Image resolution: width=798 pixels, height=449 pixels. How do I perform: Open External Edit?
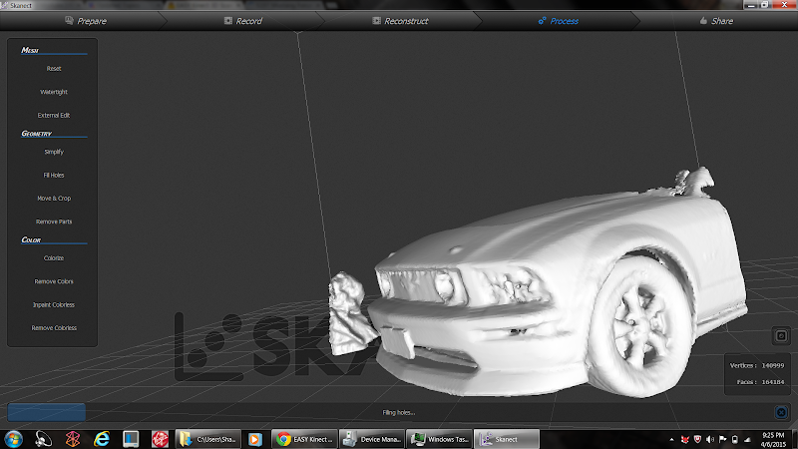pyautogui.click(x=54, y=116)
